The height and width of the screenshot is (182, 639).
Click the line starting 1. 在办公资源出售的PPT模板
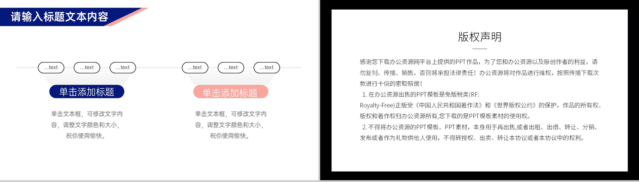tap(421, 94)
